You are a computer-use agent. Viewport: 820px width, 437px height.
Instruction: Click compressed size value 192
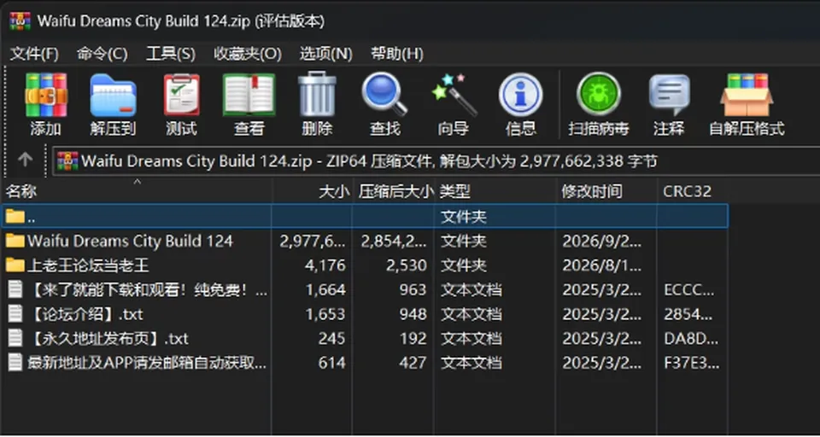(x=413, y=339)
